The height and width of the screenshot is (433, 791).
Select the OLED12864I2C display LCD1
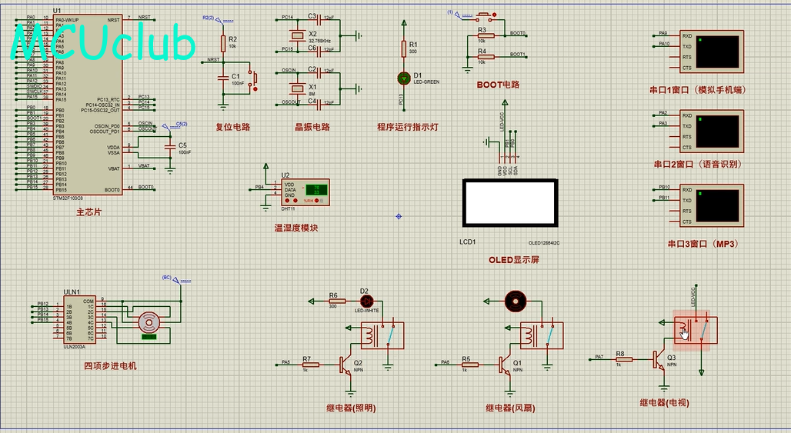[510, 203]
